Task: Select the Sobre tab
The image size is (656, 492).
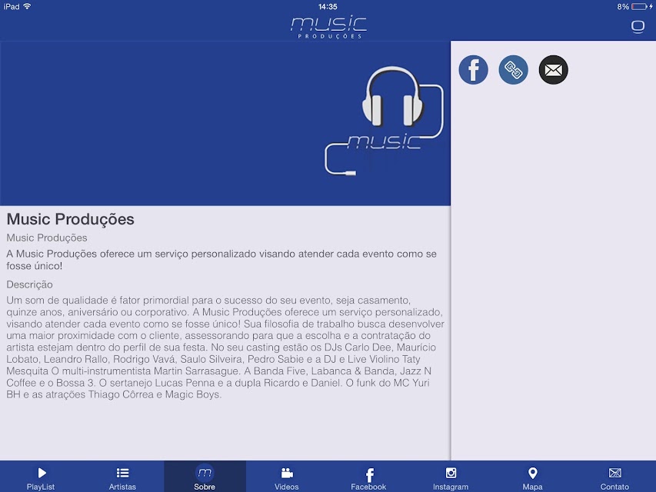Action: [x=205, y=477]
